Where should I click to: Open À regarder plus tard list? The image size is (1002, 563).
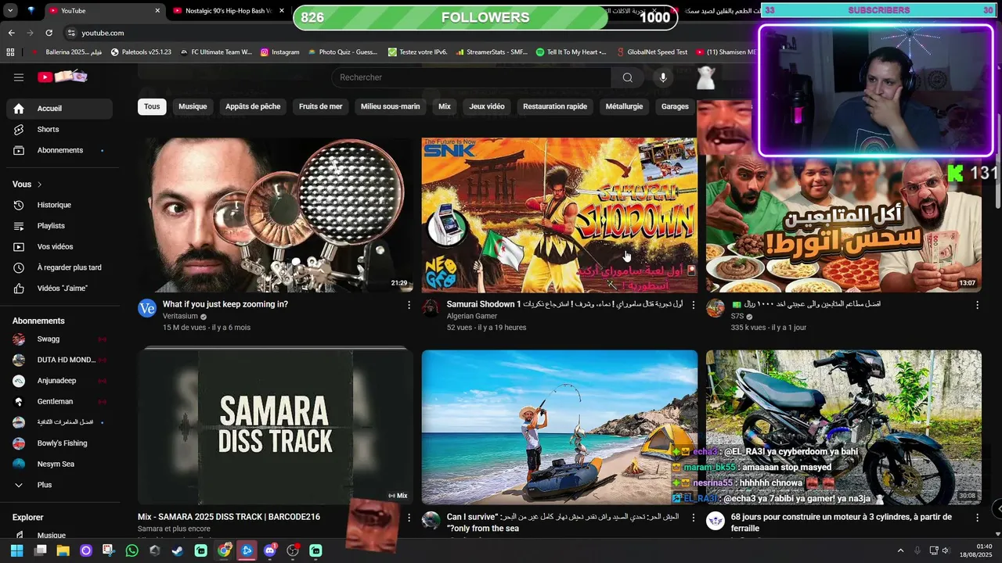coord(59,267)
